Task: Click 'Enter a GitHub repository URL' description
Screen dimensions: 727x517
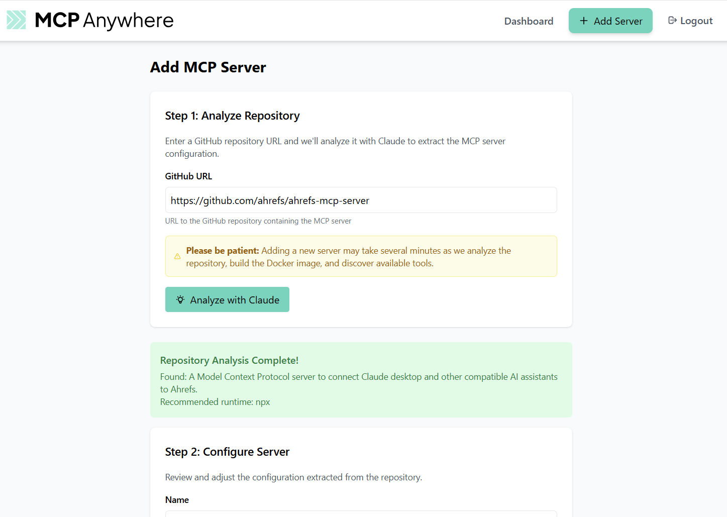Action: [335, 147]
